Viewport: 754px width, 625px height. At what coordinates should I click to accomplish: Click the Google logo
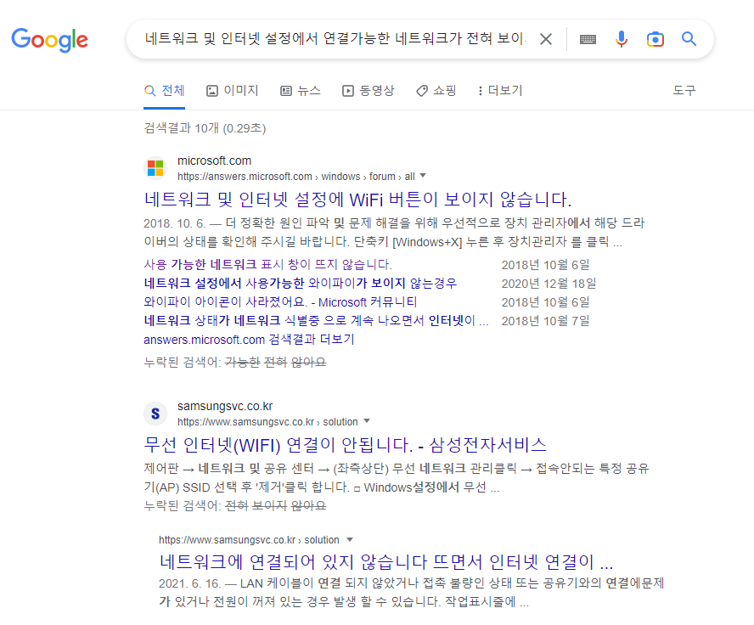49,39
